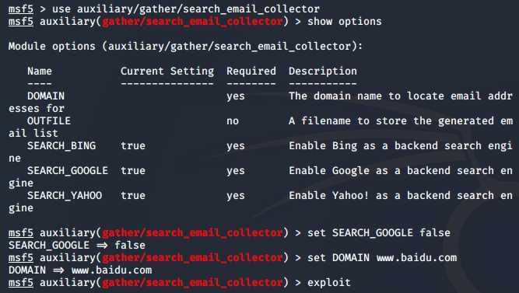Click the 'no' required value for OUTFILE
This screenshot has height=293, width=519.
(233, 121)
